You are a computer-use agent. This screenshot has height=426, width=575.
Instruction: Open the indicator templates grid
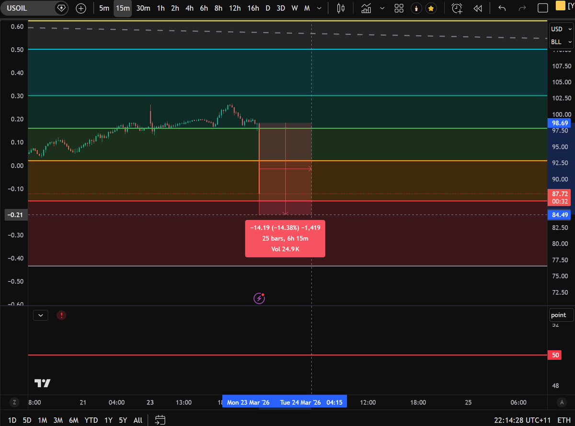tap(399, 8)
